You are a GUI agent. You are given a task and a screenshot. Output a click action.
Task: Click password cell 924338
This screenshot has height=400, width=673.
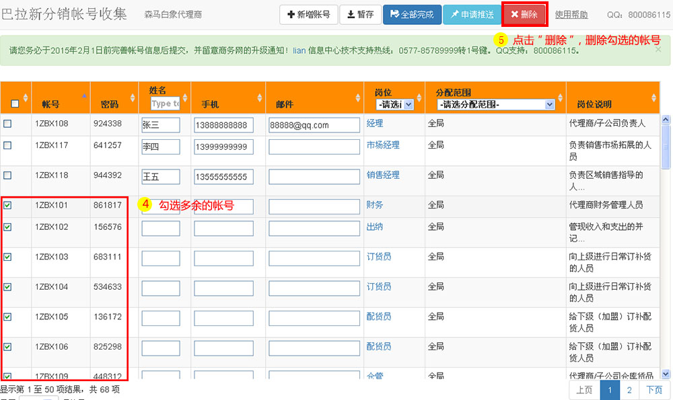[x=108, y=124]
